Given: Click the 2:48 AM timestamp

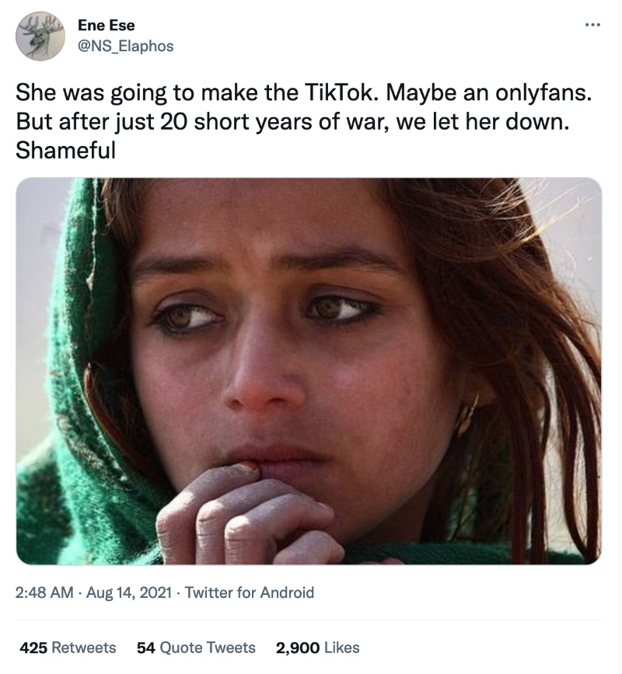Looking at the screenshot, I should click(45, 592).
